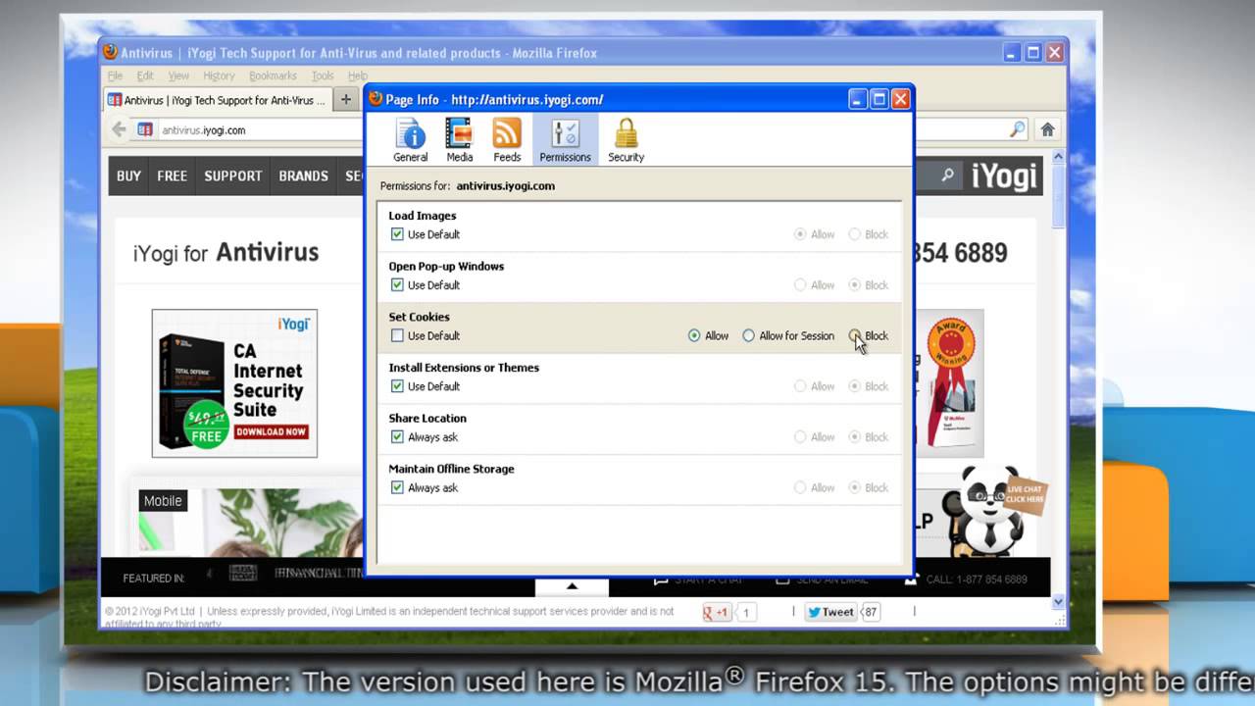Select the Antivirus iYogi browser tab
Image resolution: width=1255 pixels, height=706 pixels.
coord(218,100)
